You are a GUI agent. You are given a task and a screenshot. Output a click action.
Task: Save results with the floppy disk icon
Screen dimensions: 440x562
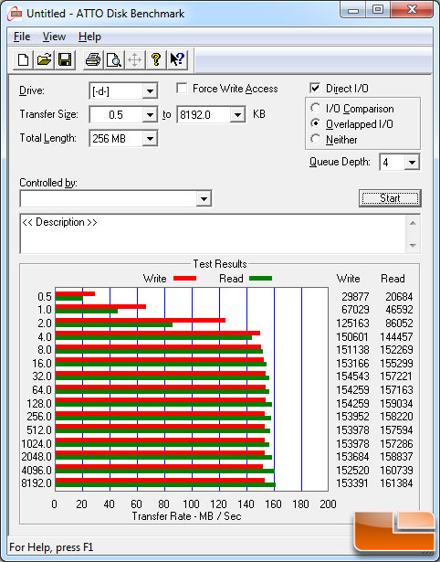click(x=65, y=59)
